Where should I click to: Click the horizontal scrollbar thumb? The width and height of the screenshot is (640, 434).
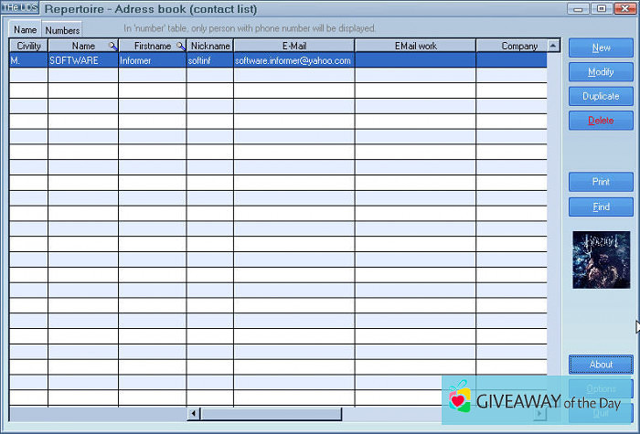click(270, 414)
